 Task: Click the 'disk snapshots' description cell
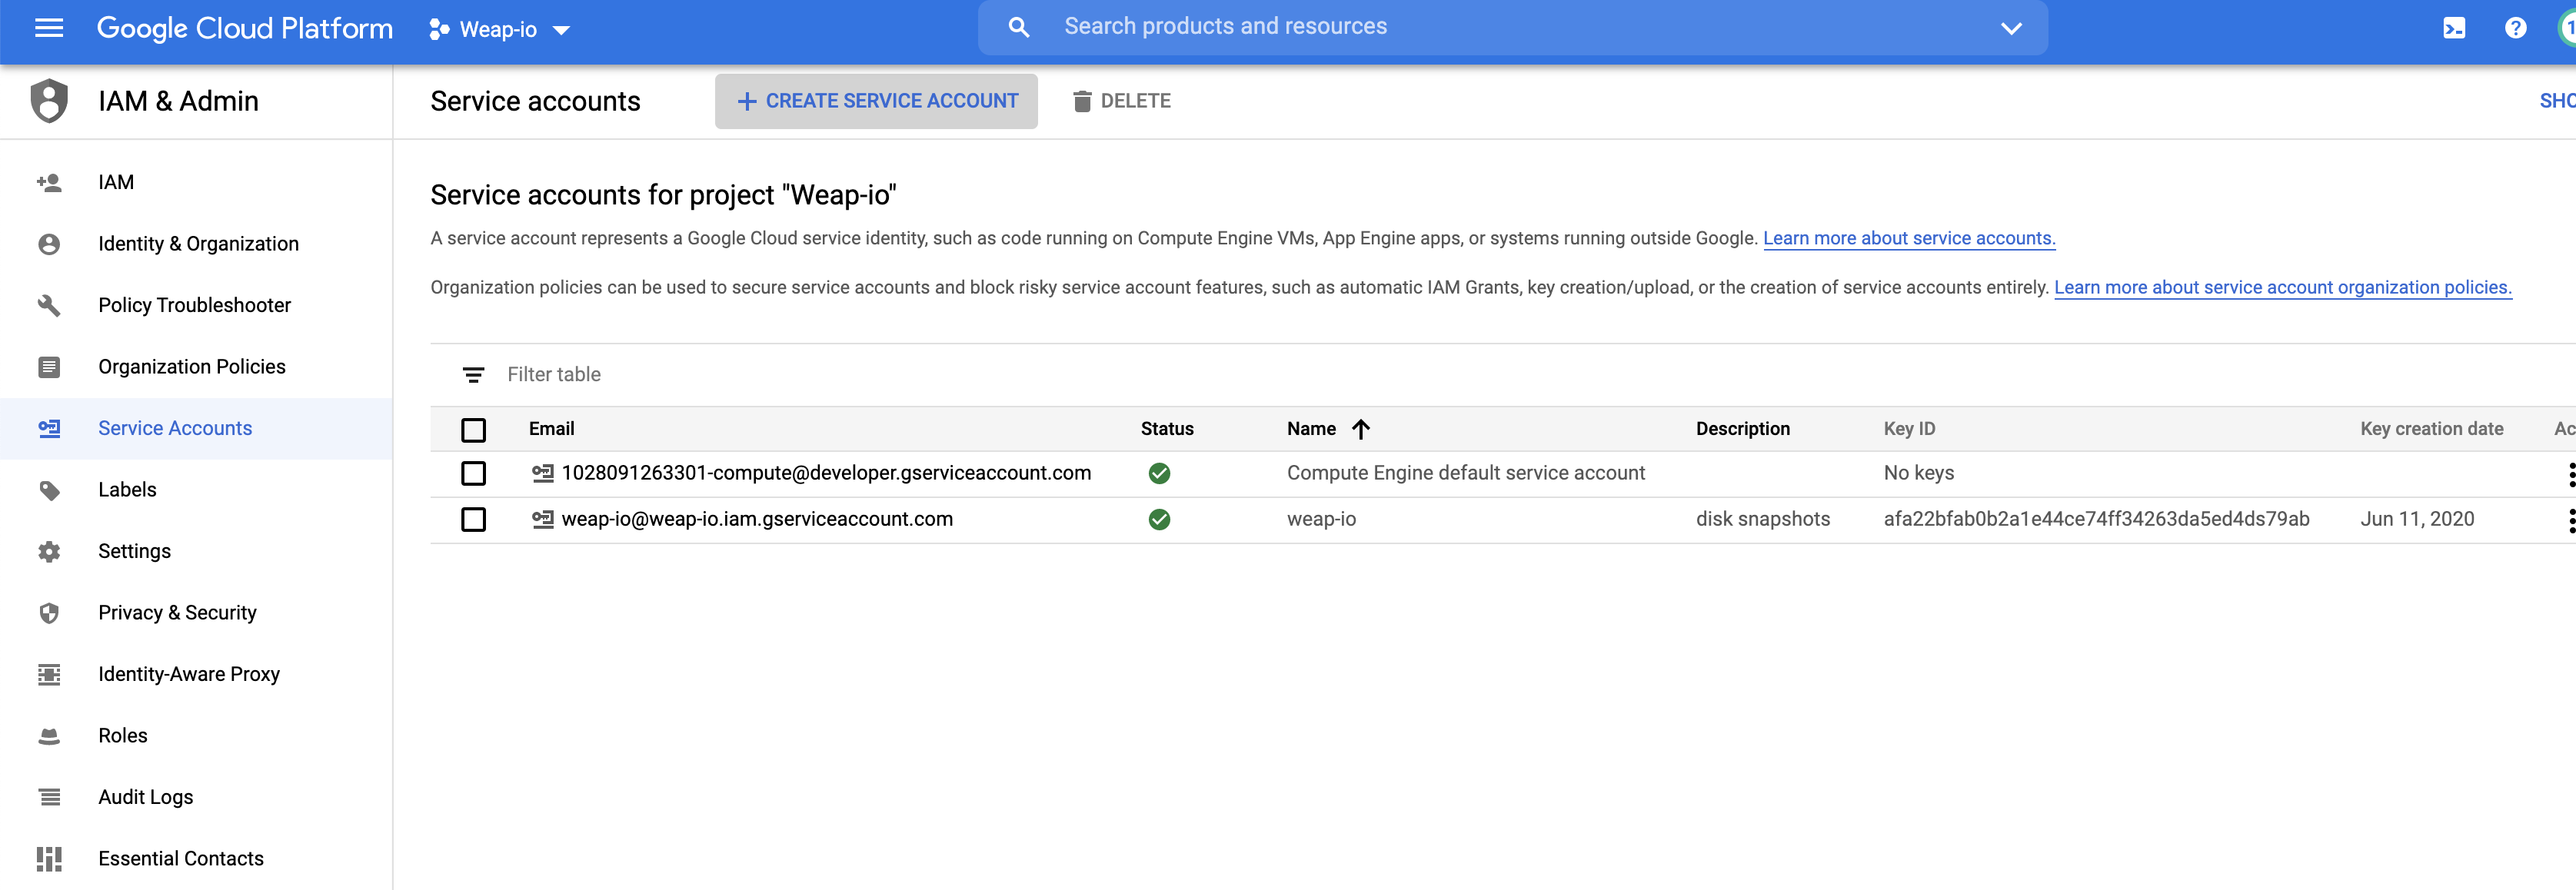tap(1762, 519)
